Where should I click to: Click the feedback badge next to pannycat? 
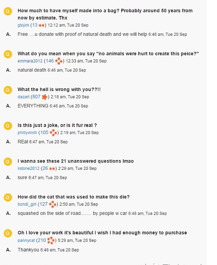pyautogui.click(x=51, y=240)
